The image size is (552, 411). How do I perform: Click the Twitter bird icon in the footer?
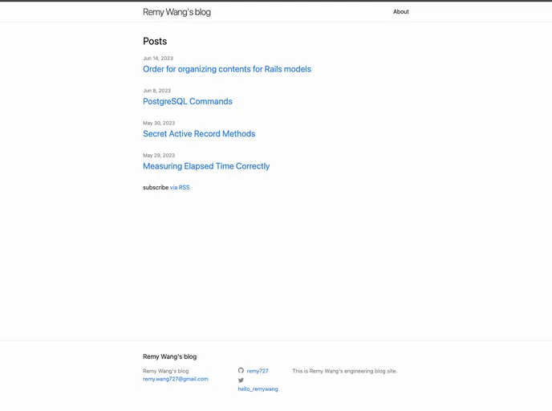pyautogui.click(x=241, y=380)
